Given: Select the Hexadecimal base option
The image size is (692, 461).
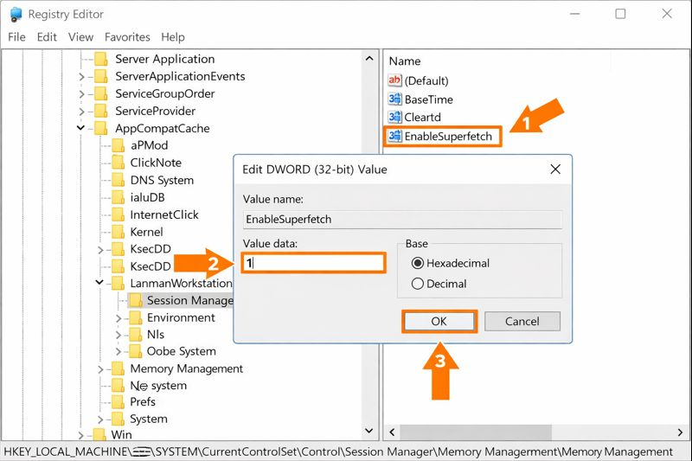Looking at the screenshot, I should (x=418, y=263).
